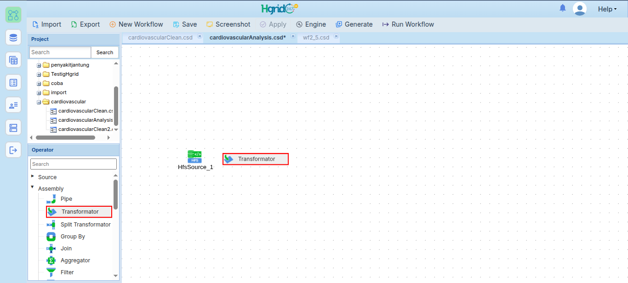Switch to the wf2_5.csd tab

[x=316, y=37]
